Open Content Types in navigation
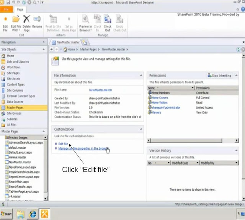The height and width of the screenshot is (220, 245). click(16, 84)
